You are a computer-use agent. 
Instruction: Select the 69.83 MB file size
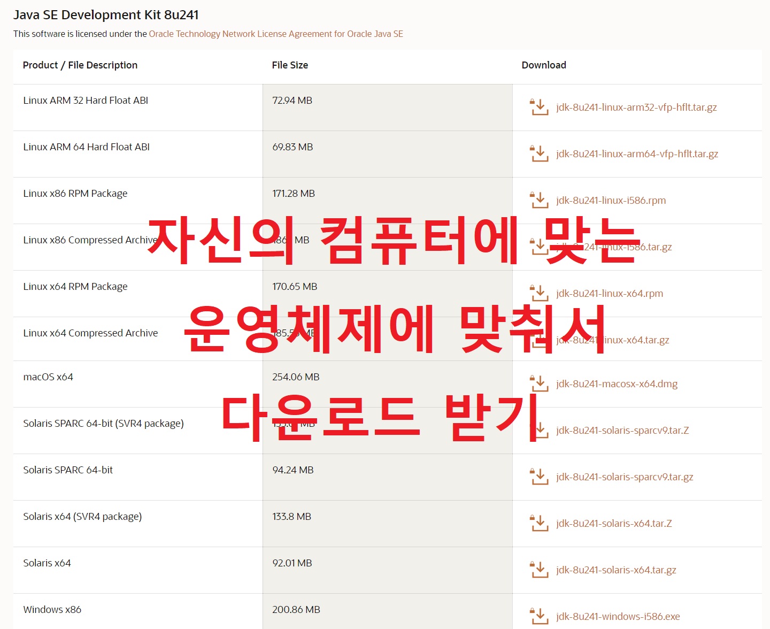coord(292,147)
